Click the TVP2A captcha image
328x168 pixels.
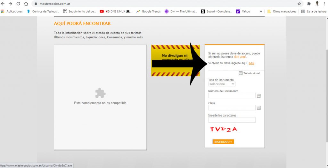[223, 129]
